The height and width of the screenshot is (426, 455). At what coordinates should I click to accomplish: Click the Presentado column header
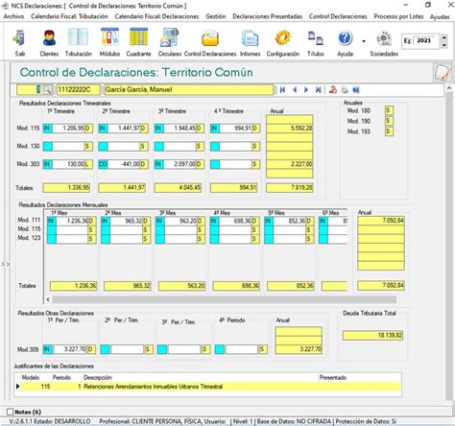[x=333, y=378]
